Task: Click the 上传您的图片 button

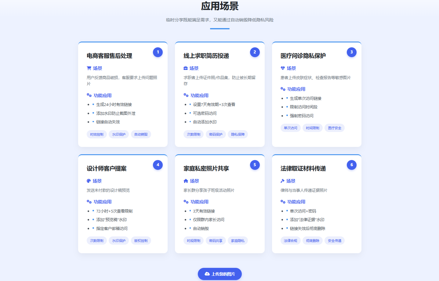Action: pyautogui.click(x=219, y=274)
